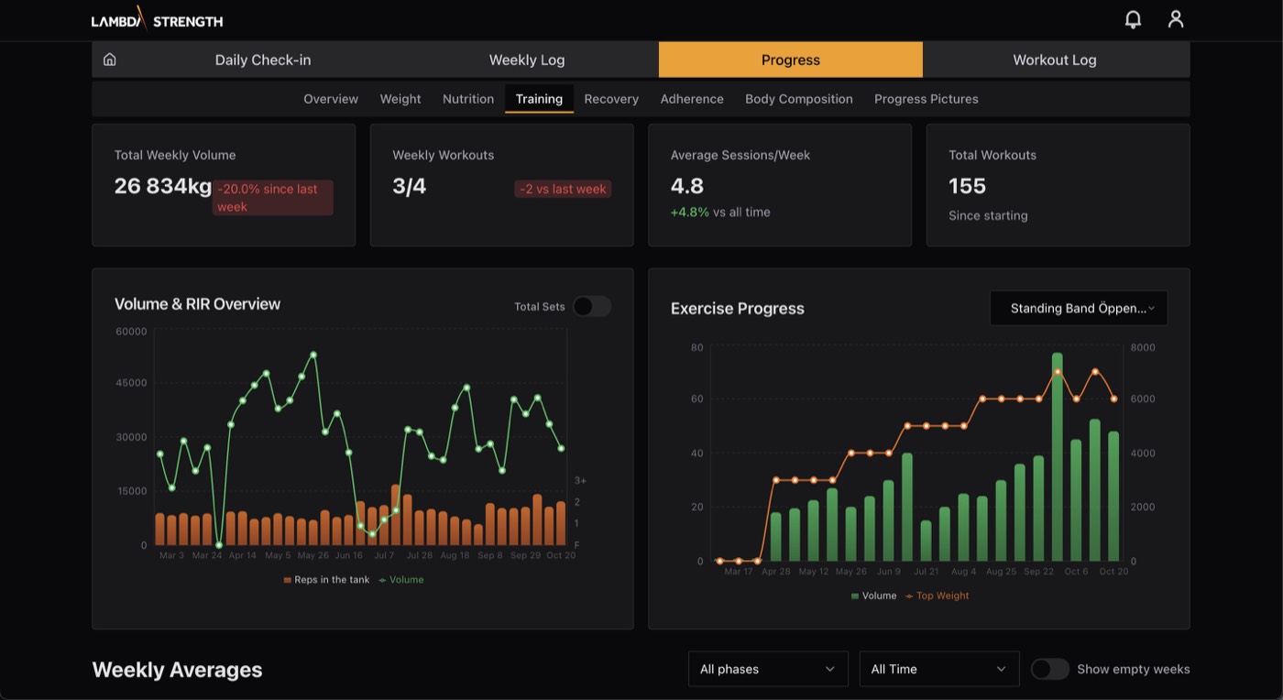The height and width of the screenshot is (700, 1283).
Task: Open the Progress Pictures sub-tab
Action: tap(927, 99)
